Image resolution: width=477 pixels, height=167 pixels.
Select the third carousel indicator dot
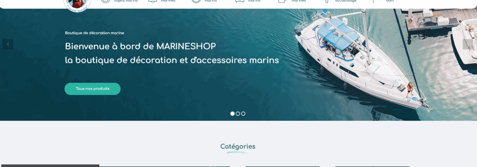click(x=243, y=114)
